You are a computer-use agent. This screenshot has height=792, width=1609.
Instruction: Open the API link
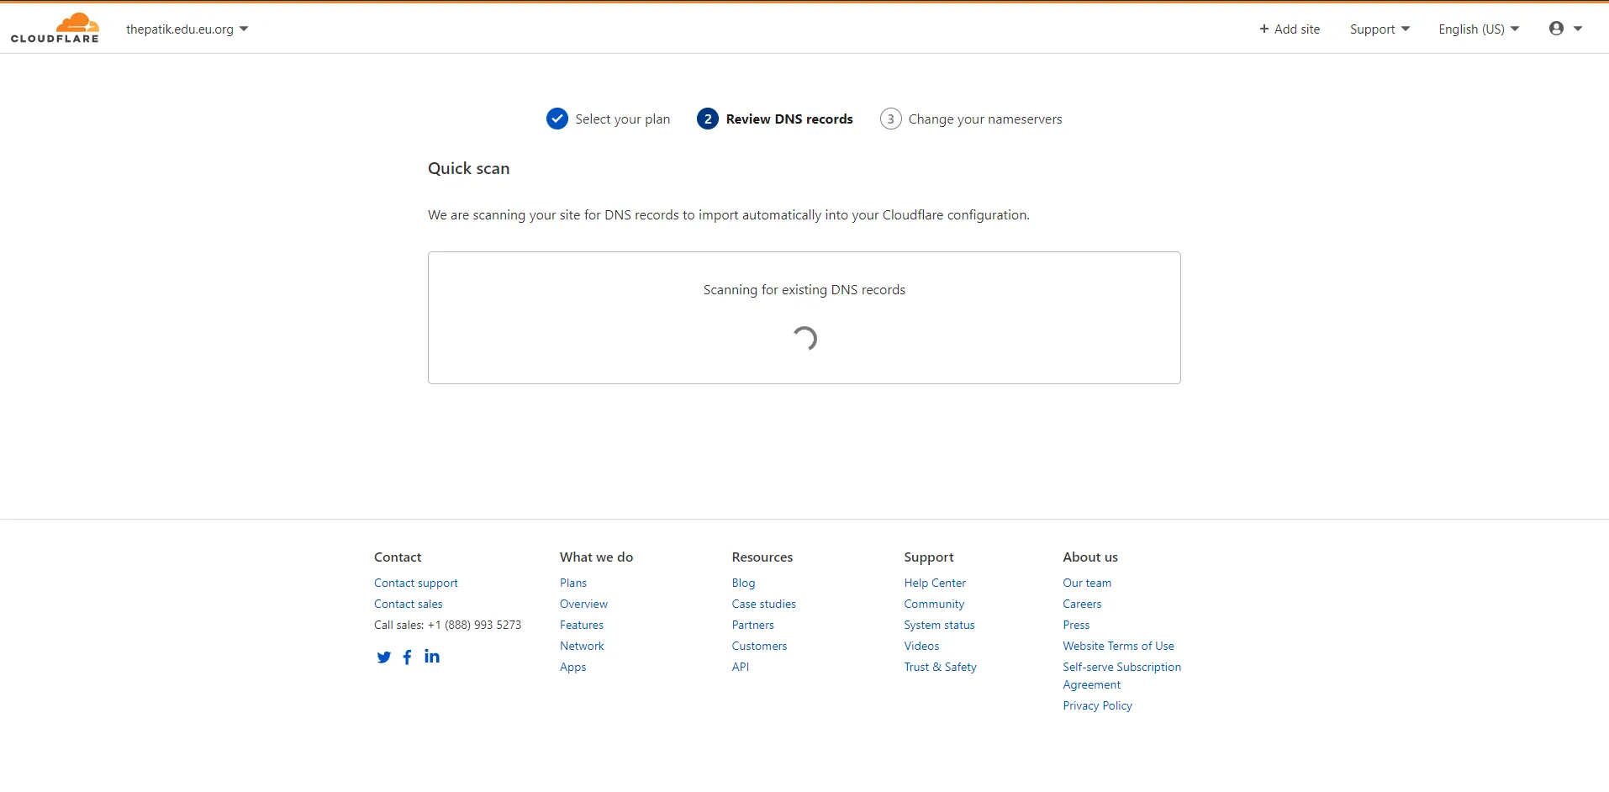(740, 667)
